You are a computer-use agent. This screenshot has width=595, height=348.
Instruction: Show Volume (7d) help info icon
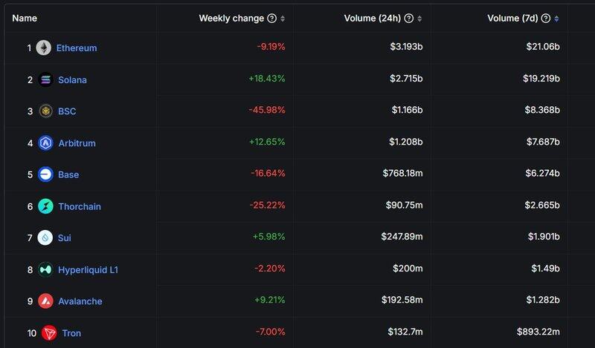coord(546,19)
